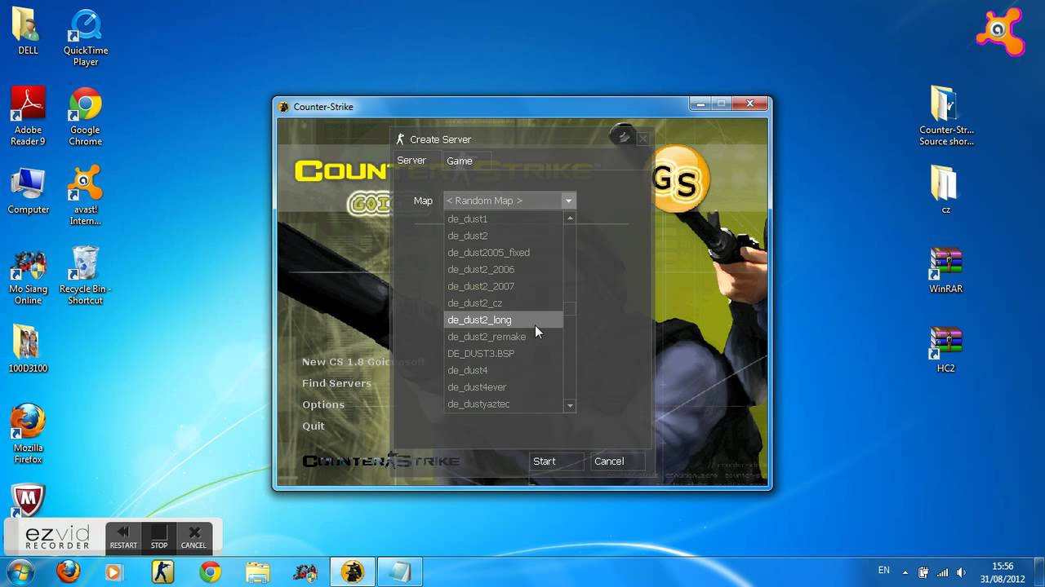Select de_dust2_remake map

tap(504, 337)
